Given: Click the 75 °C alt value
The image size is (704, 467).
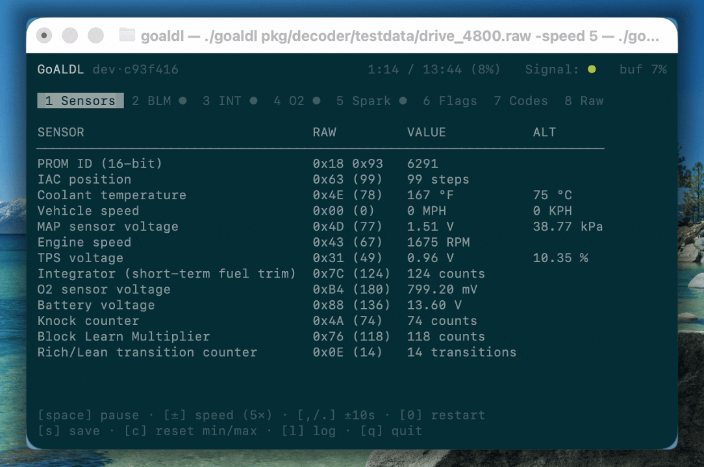Looking at the screenshot, I should click(552, 195).
